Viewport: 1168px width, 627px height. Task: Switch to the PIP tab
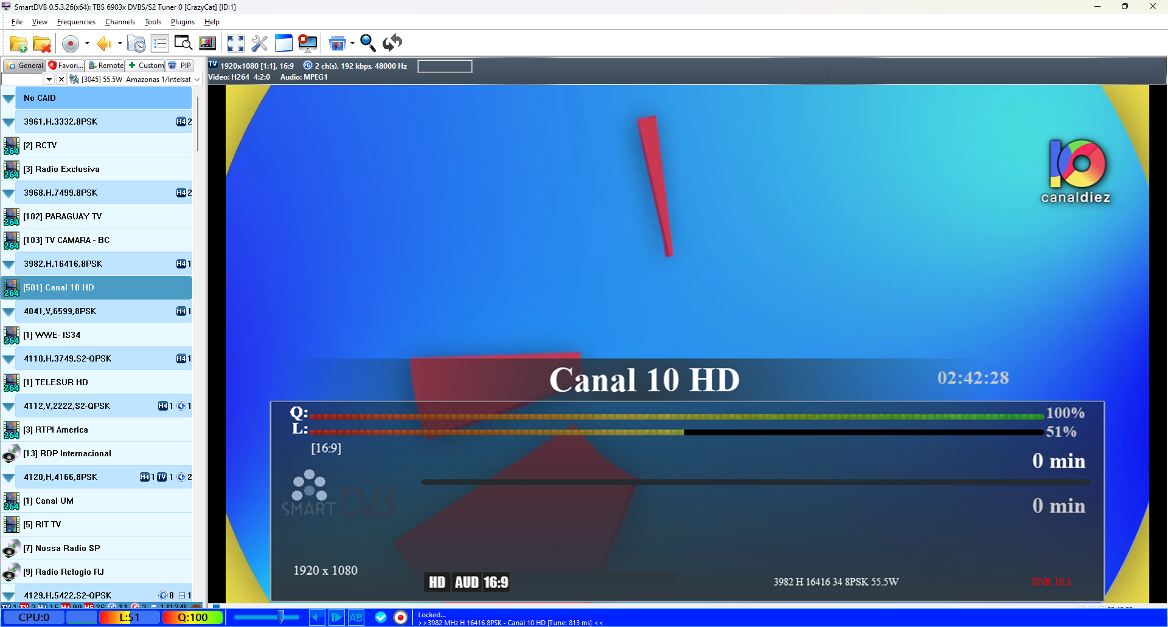pos(180,66)
